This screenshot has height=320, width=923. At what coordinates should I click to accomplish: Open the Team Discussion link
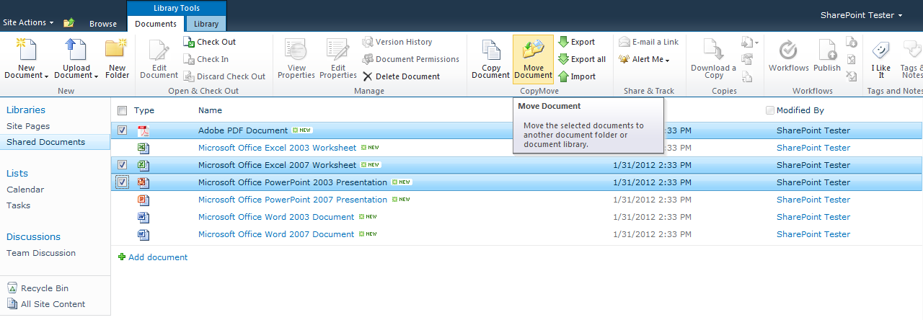(41, 253)
